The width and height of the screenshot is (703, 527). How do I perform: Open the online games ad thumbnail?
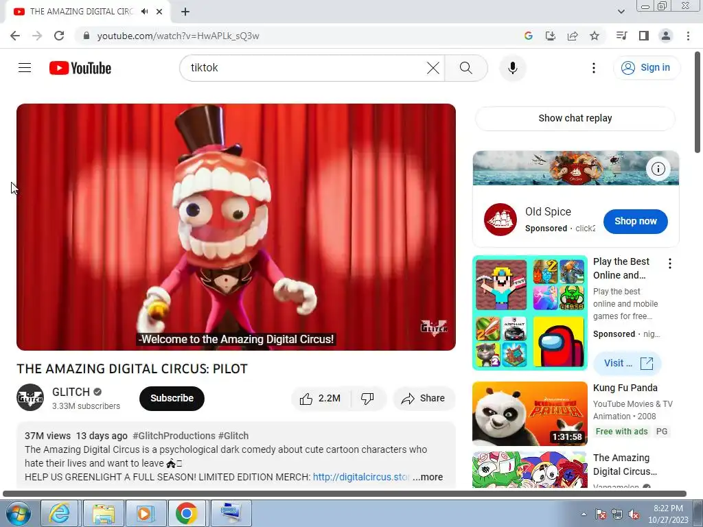[529, 313]
